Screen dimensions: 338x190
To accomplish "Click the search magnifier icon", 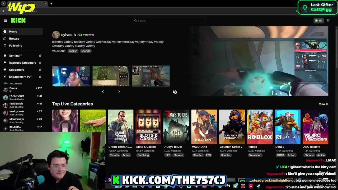I will pyautogui.click(x=135, y=21).
